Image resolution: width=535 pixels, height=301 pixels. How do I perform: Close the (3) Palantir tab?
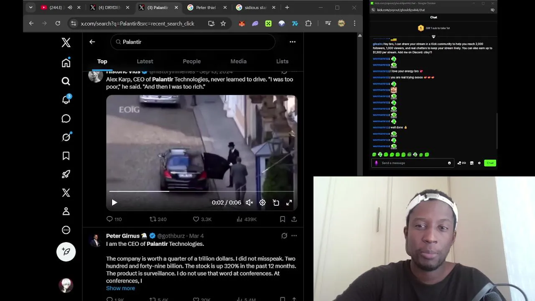coord(176,8)
